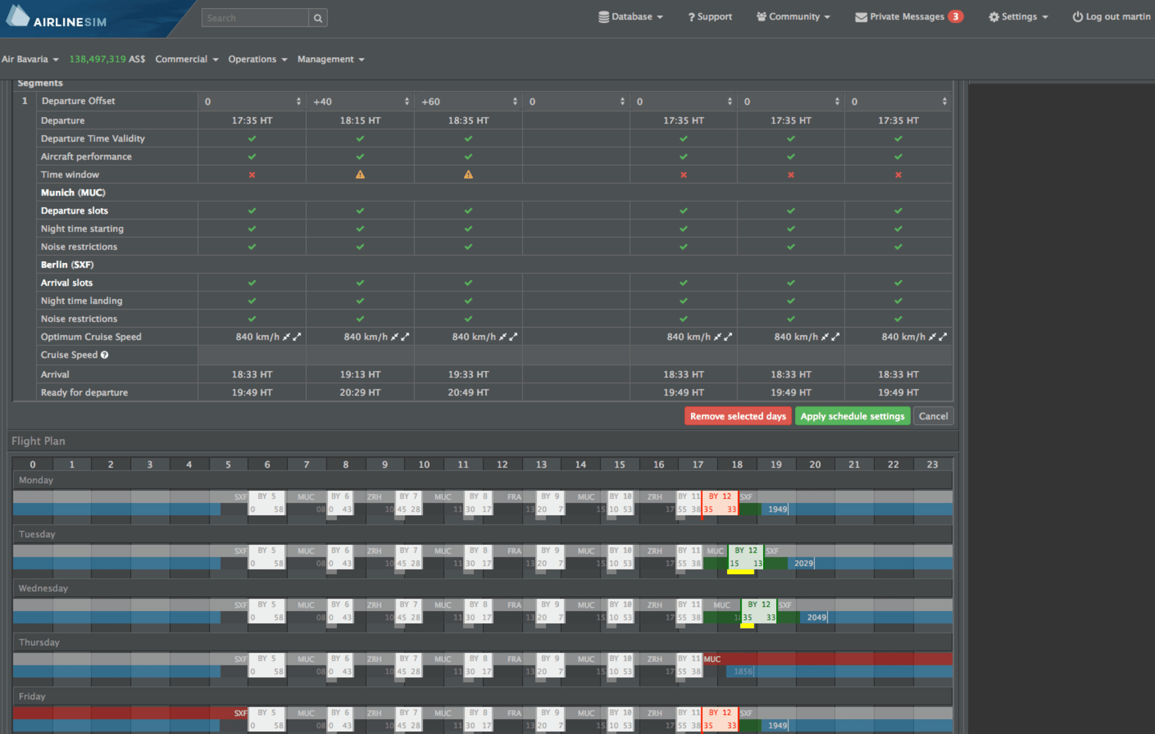Screen dimensions: 1155x734
Task: Open the +60 Departure Offset selector
Action: pyautogui.click(x=468, y=101)
